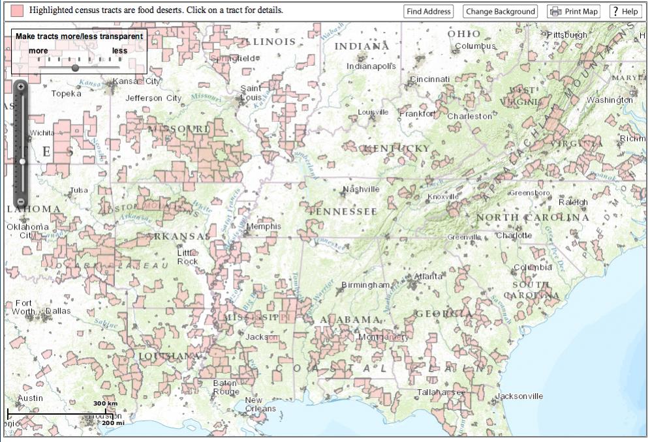Click the Nashville label on map
The width and height of the screenshot is (650, 442).
361,190
